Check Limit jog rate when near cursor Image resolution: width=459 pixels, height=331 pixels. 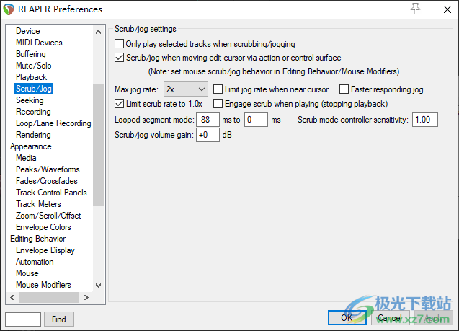coord(219,89)
